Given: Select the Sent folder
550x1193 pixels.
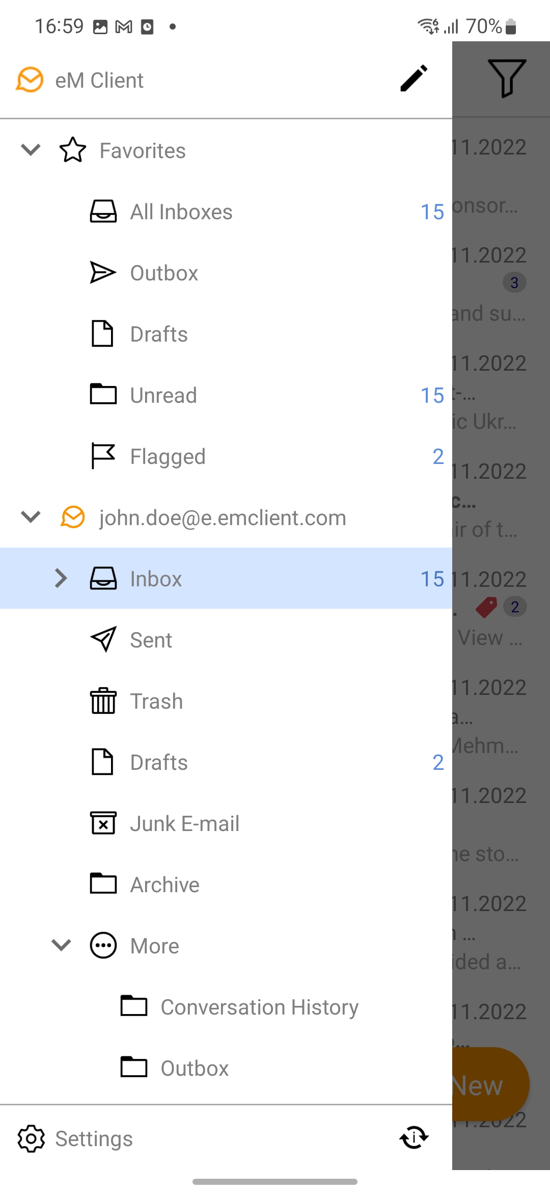Looking at the screenshot, I should coord(226,640).
